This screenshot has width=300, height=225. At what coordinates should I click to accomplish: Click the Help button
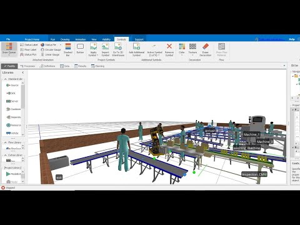point(292,39)
